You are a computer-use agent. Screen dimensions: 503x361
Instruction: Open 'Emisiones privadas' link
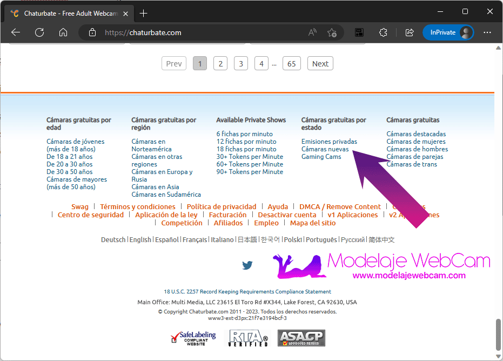coord(329,142)
